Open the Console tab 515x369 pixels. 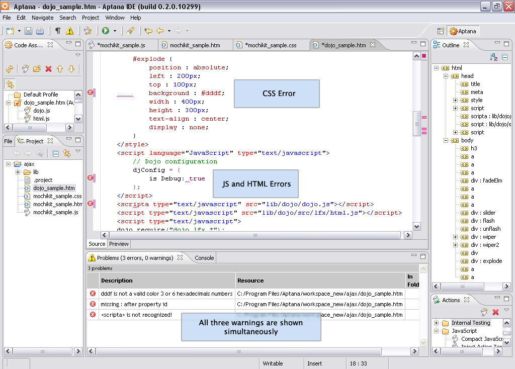point(204,258)
